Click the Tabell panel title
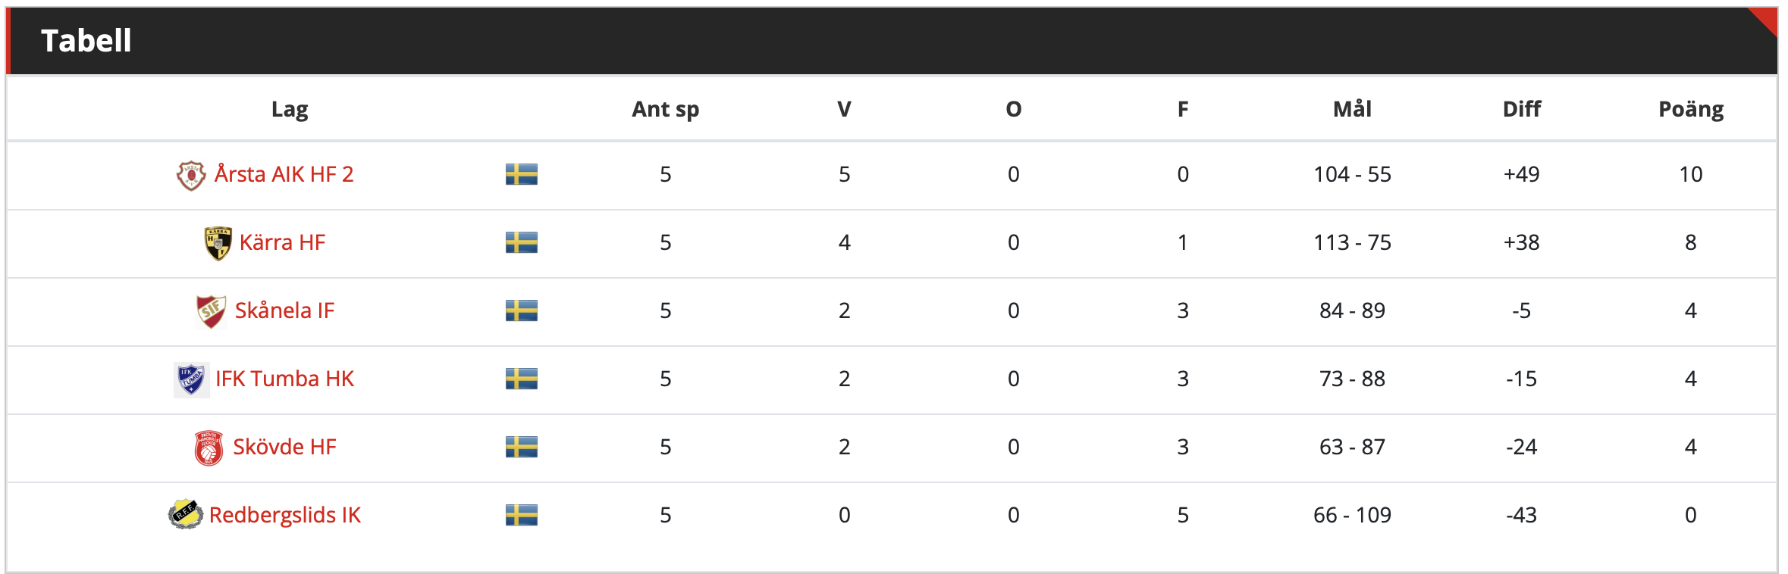 [86, 41]
